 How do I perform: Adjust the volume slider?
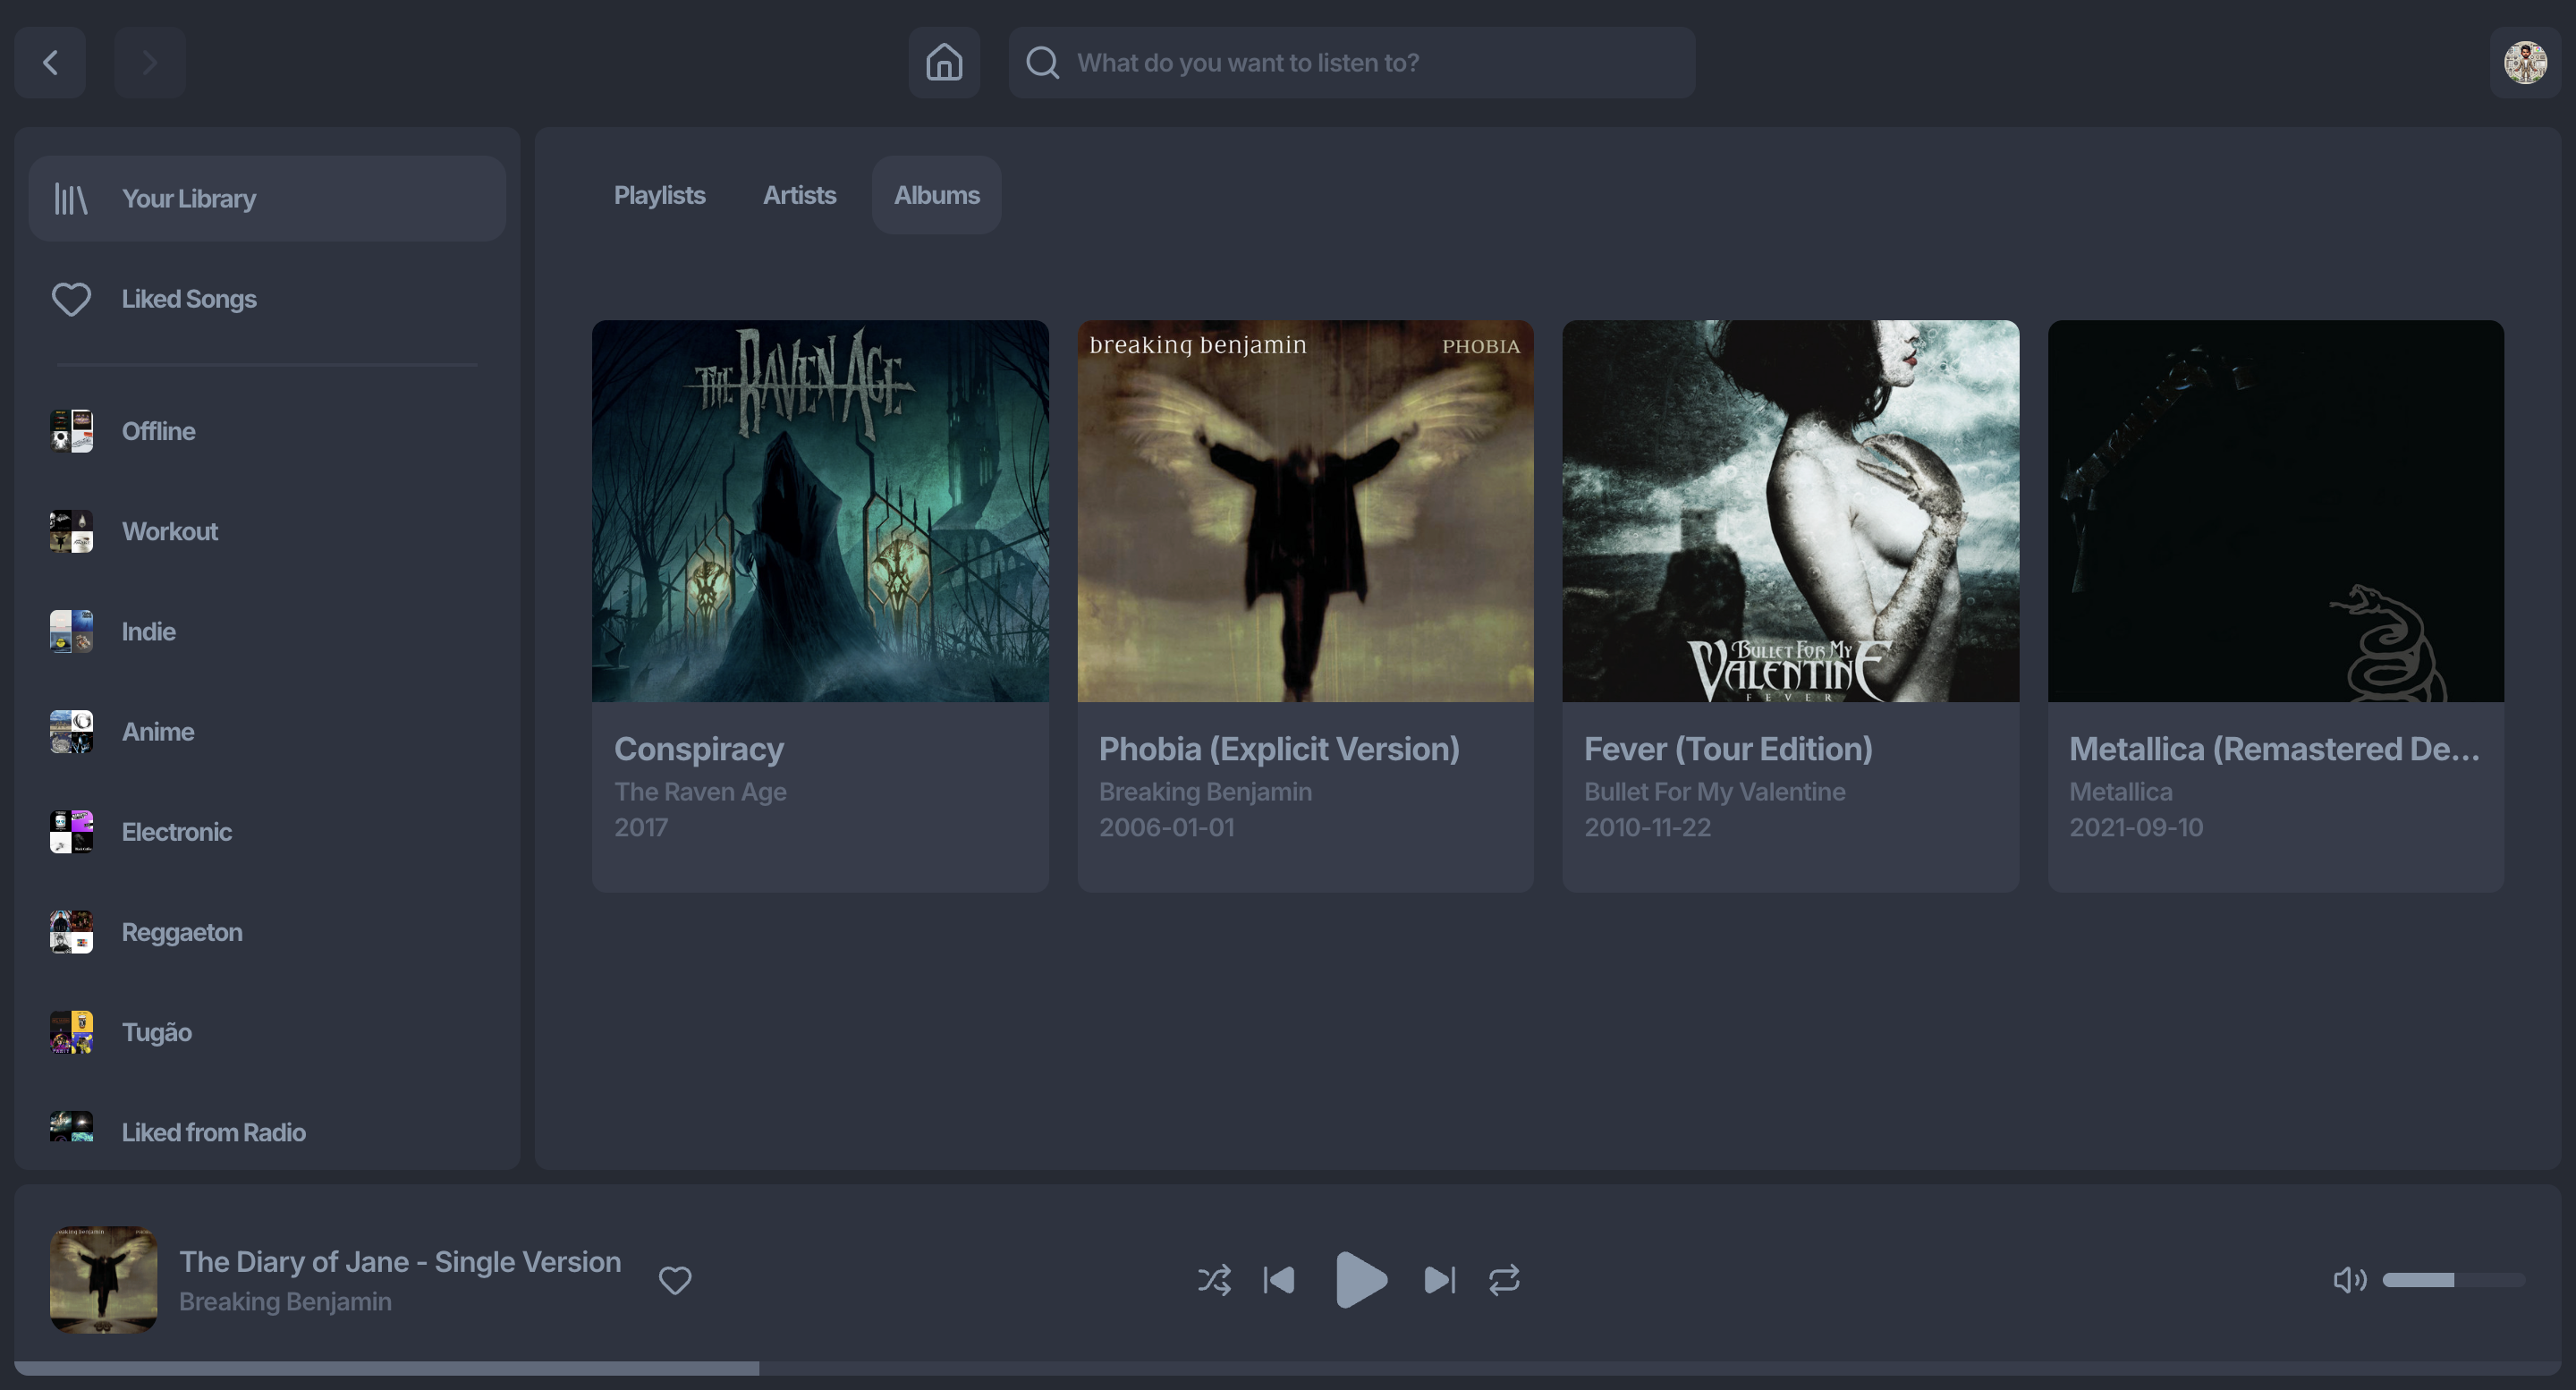2452,1280
